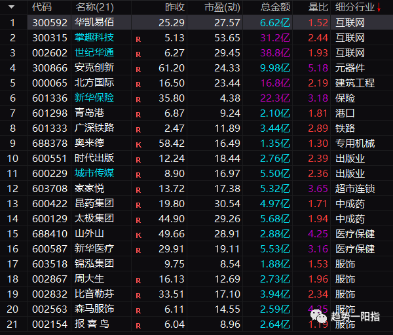Select stock name 广深铁路
Image resolution: width=393 pixels, height=335 pixels.
point(94,128)
